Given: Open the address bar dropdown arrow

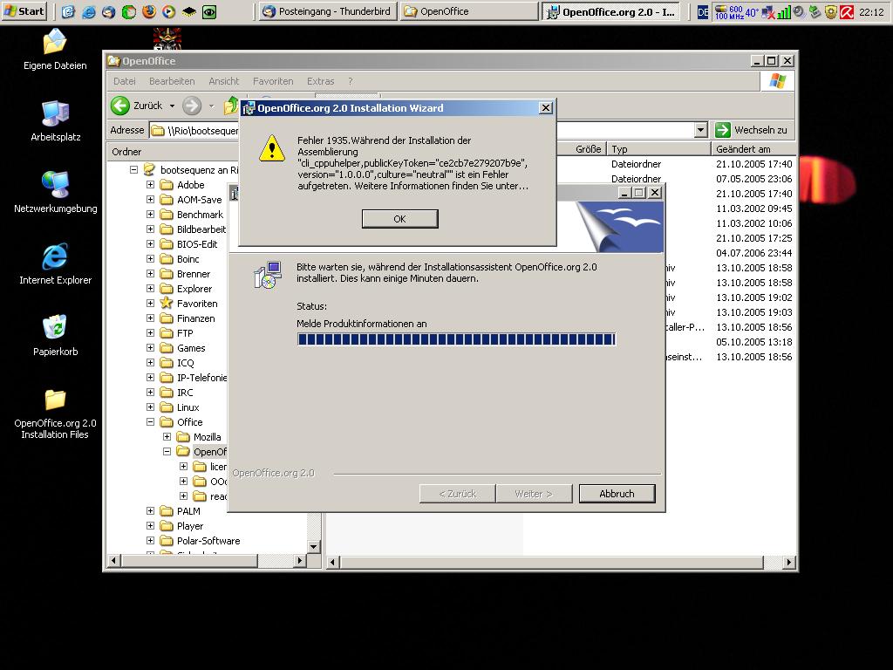Looking at the screenshot, I should point(701,130).
